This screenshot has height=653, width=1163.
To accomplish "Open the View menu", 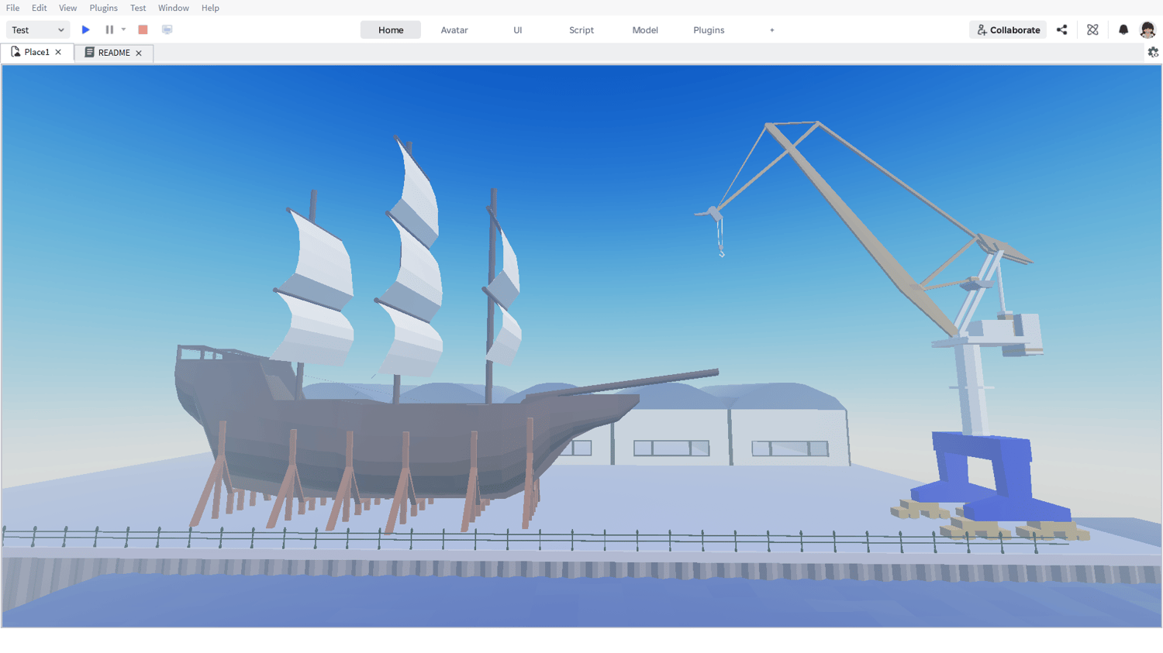I will point(68,8).
